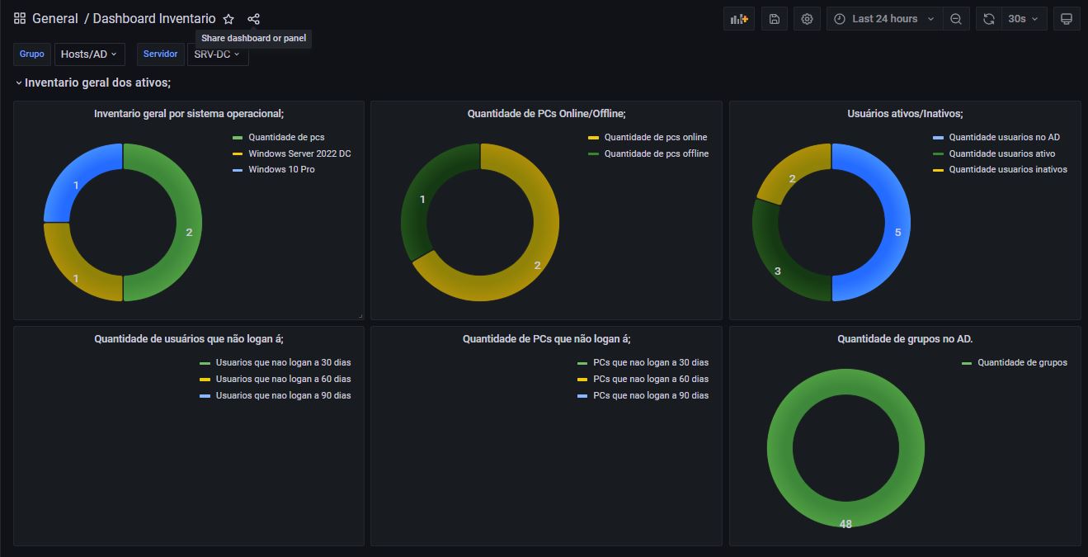Open the Quantidade de usuários que não logan panel title

[x=189, y=339]
